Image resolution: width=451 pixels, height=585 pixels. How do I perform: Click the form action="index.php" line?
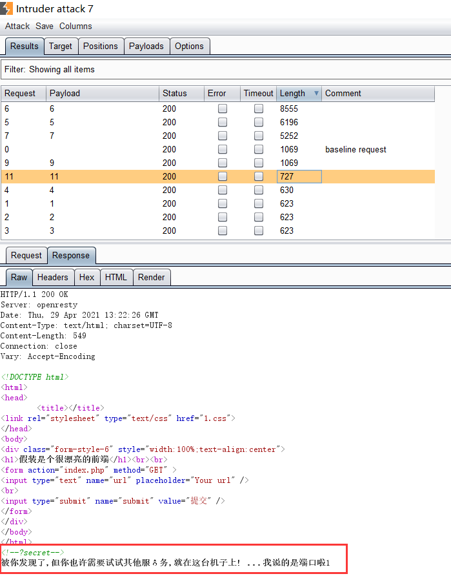coord(88,470)
